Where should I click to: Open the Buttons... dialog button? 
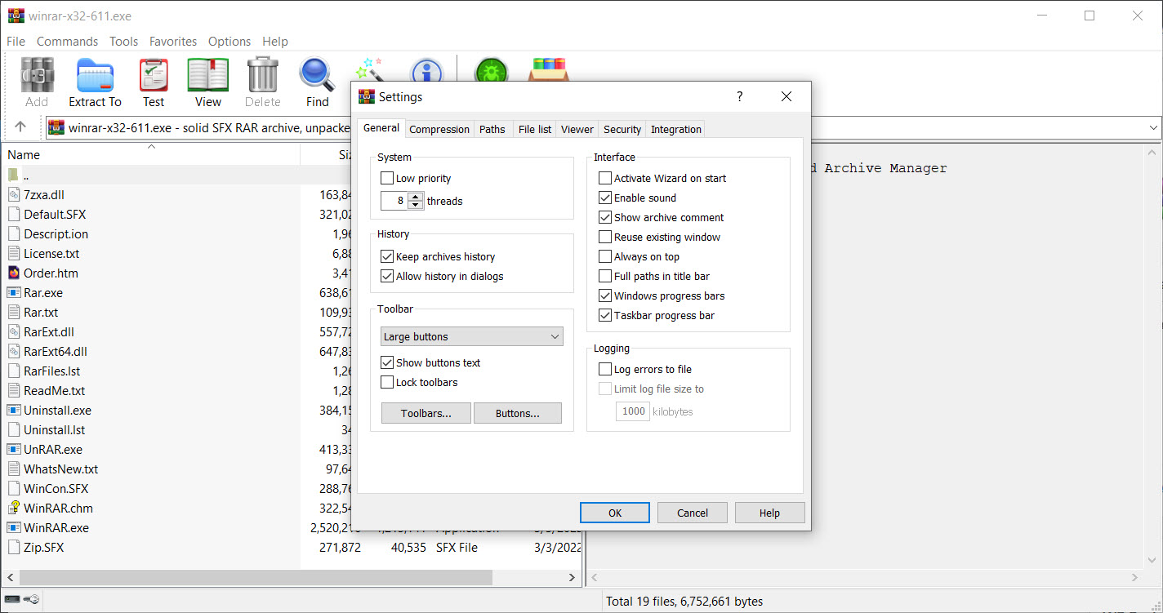[x=518, y=413]
